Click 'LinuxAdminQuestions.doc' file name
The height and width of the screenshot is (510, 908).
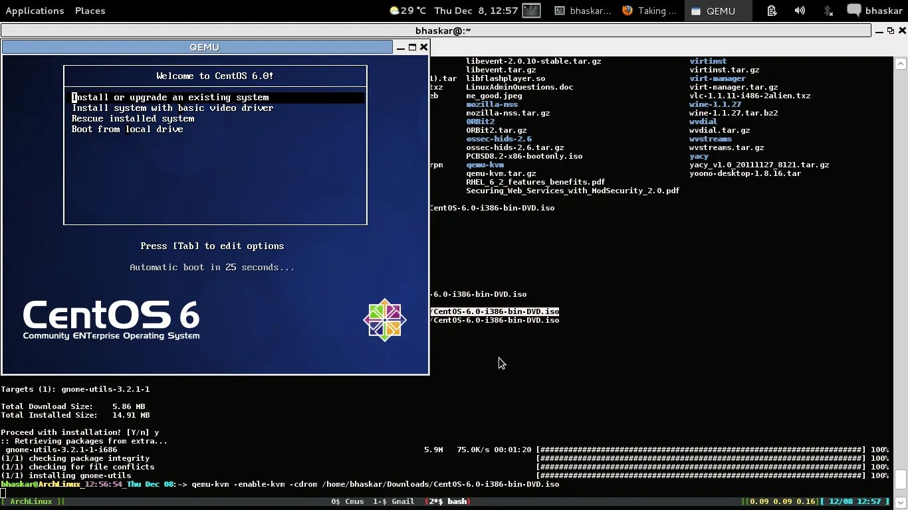(519, 87)
